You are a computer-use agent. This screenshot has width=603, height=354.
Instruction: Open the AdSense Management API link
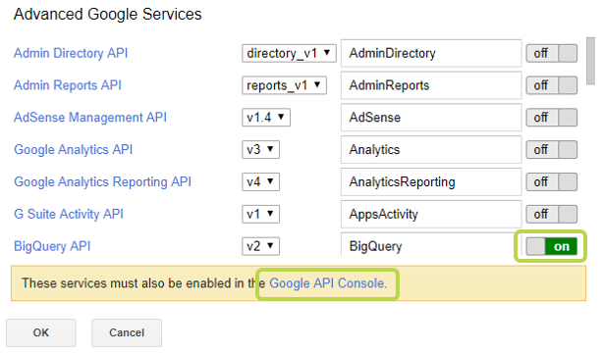[90, 118]
